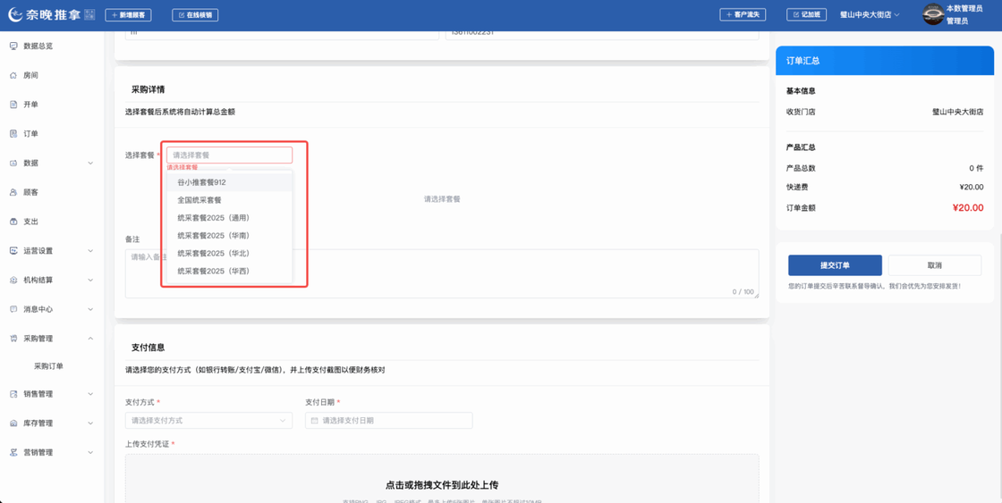Expand the 库存管理 menu chevron
Viewport: 1002px width, 503px height.
(90, 423)
